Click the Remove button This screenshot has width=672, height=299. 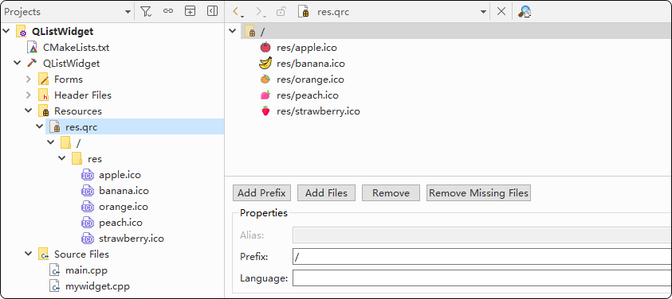(x=391, y=193)
